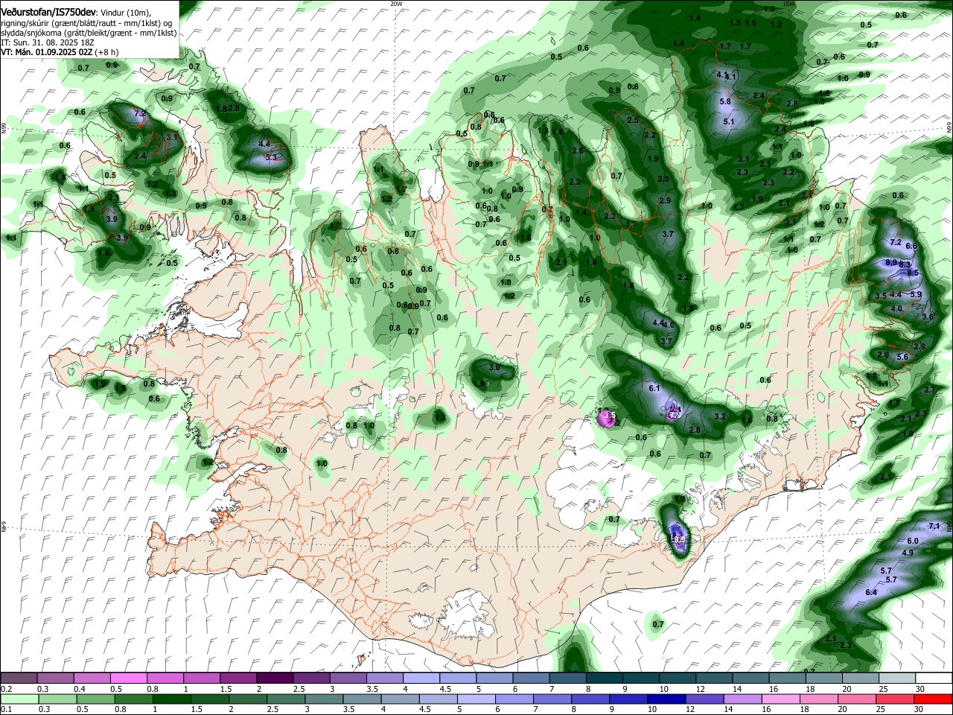This screenshot has height=715, width=953.
Task: Pick the darkest green 1 swatch in lower legend
Action: point(171,699)
